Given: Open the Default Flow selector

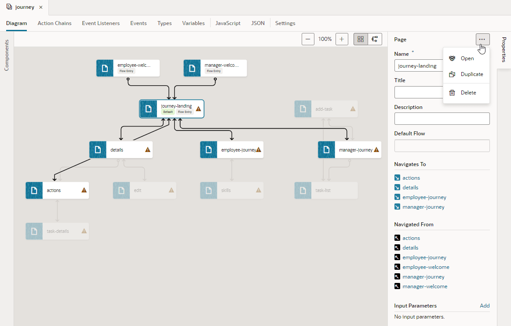Looking at the screenshot, I should tap(442, 145).
